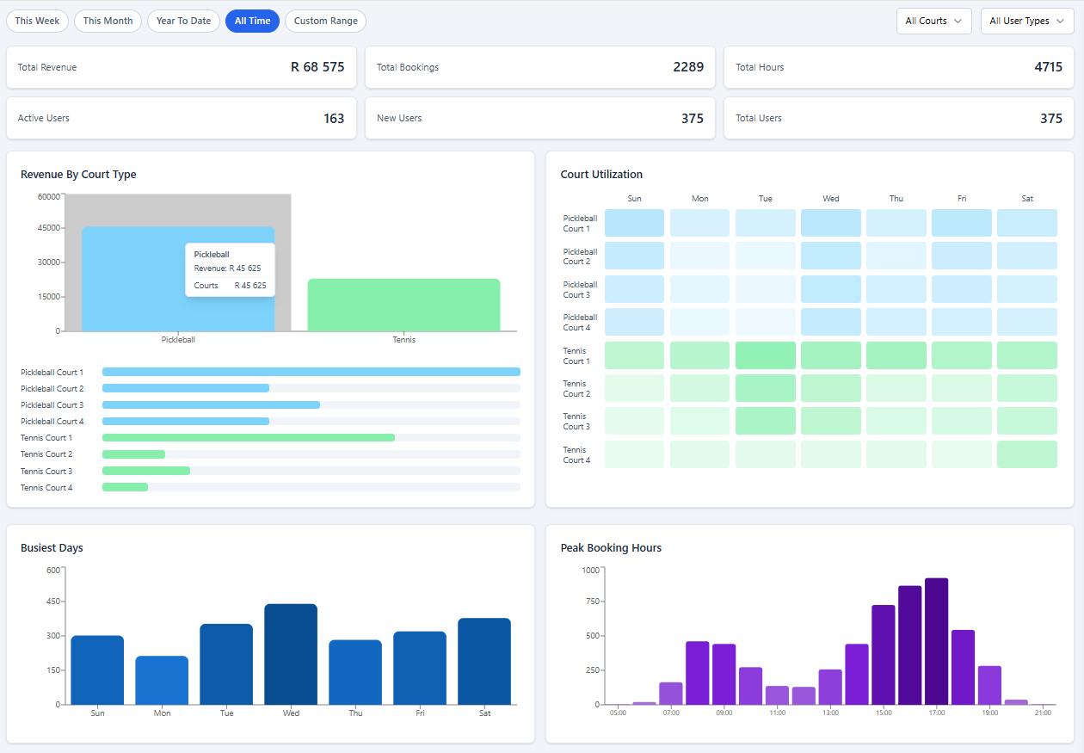The image size is (1084, 753).
Task: Open the All User Types dropdown
Action: click(x=1026, y=21)
